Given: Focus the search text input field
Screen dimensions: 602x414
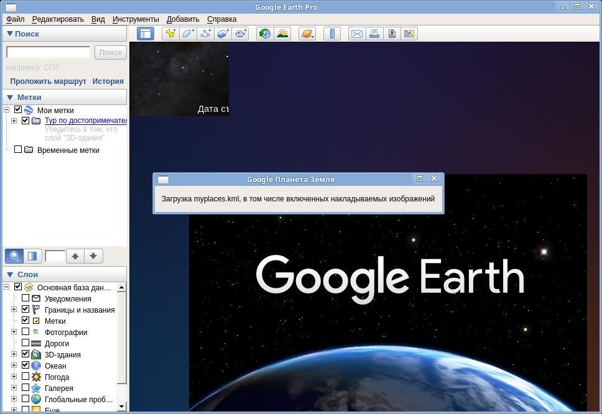Looking at the screenshot, I should click(49, 52).
